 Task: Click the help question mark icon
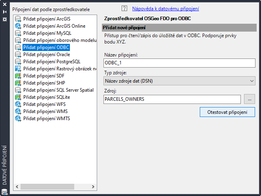(124, 8)
